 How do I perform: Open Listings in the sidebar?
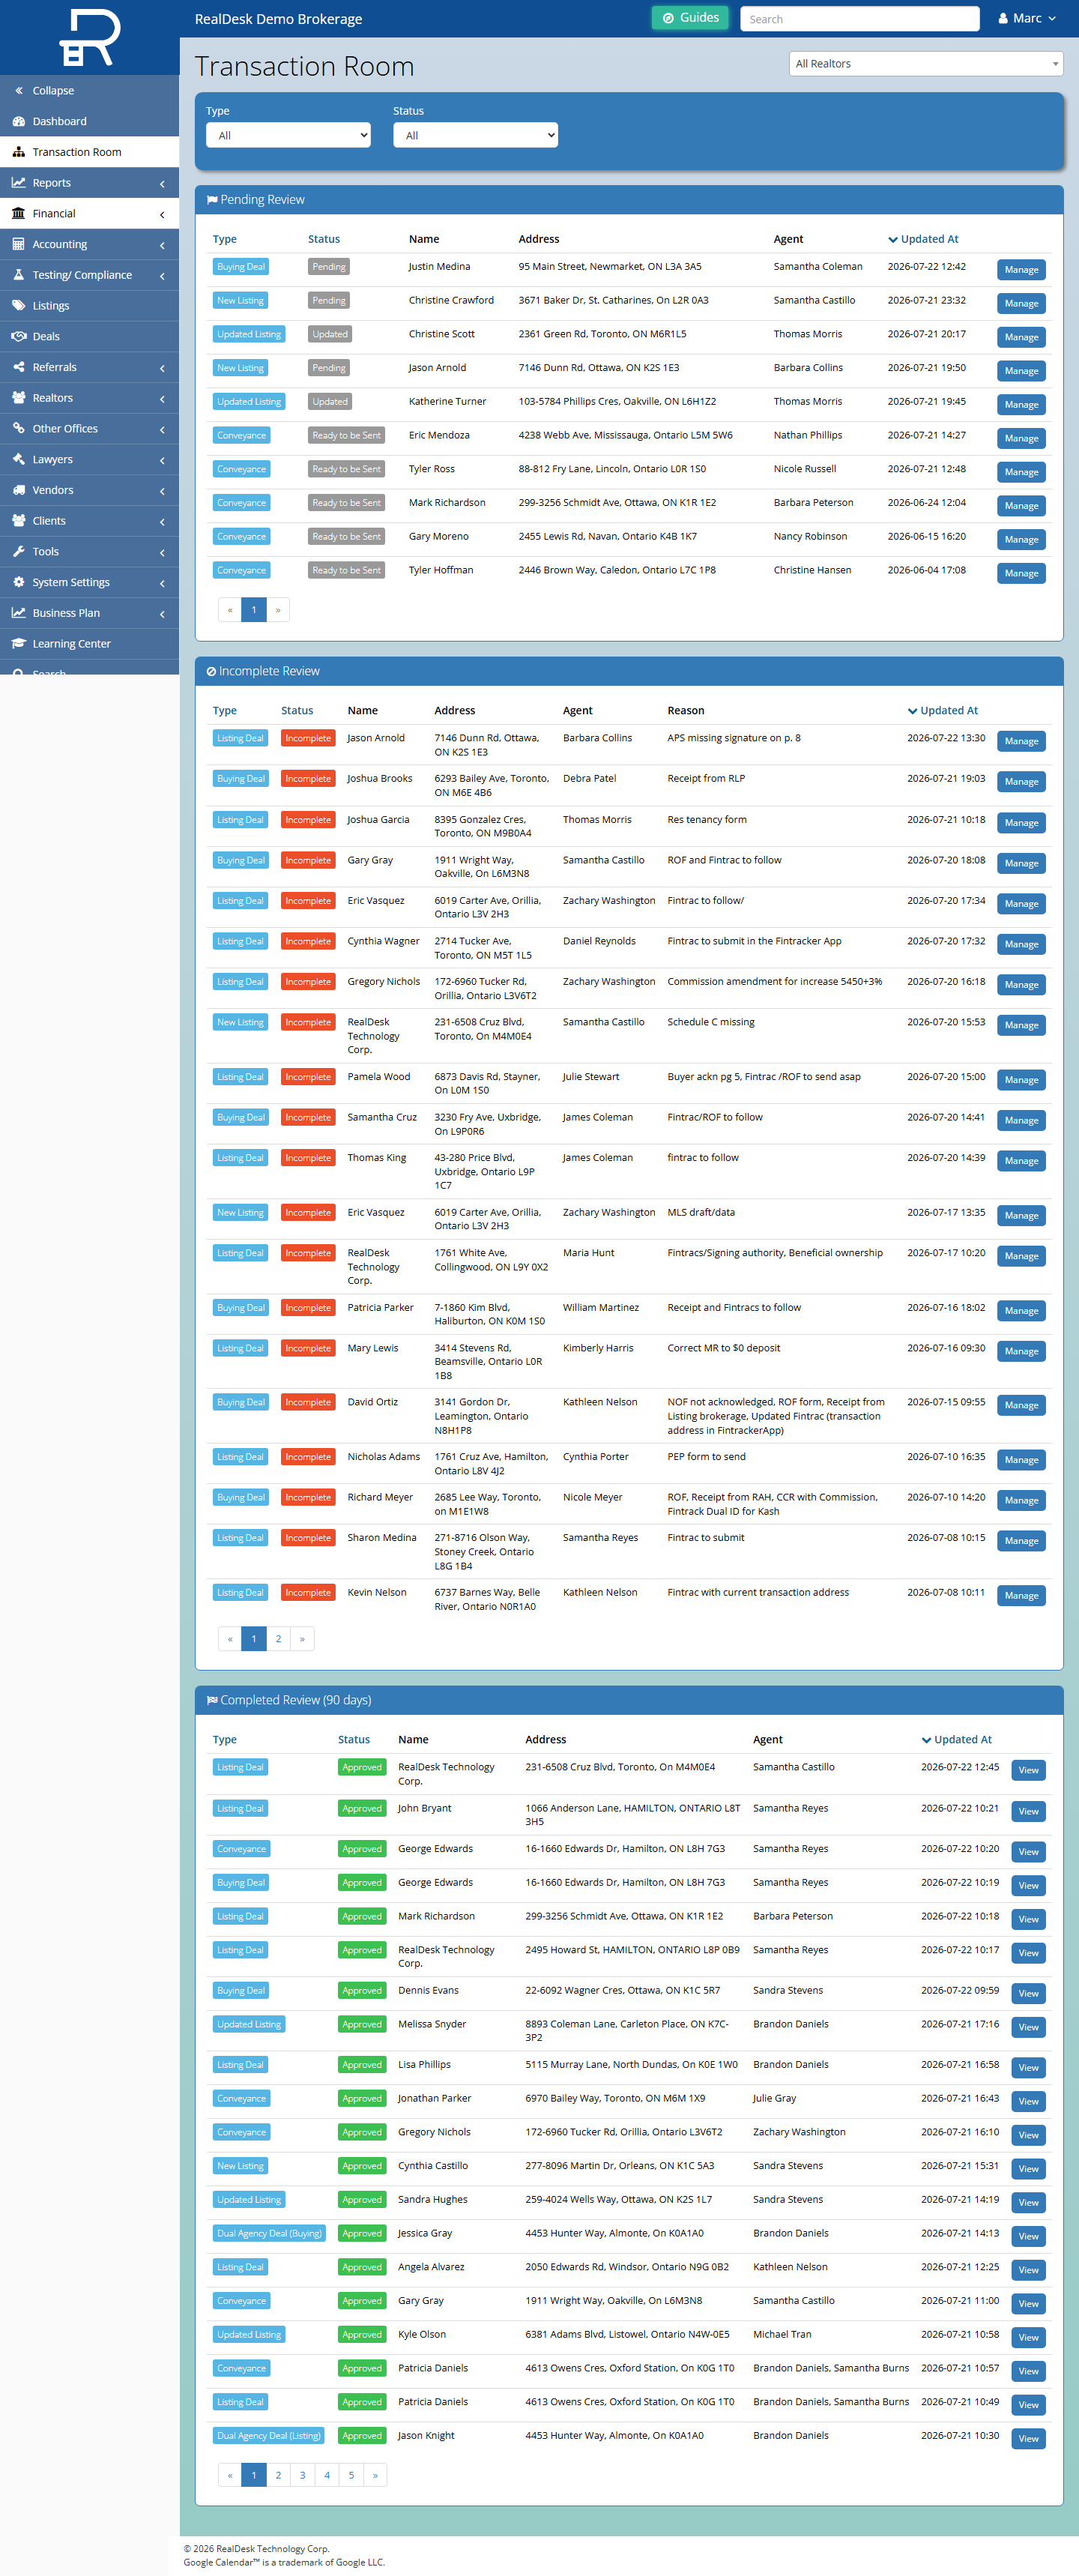pyautogui.click(x=90, y=306)
